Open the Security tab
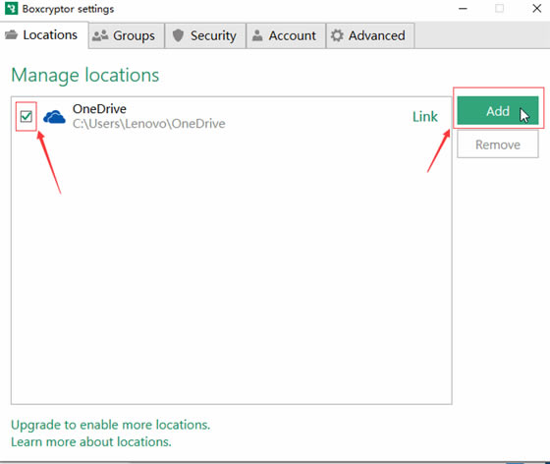Screen dimensions: 550x464 [x=205, y=35]
